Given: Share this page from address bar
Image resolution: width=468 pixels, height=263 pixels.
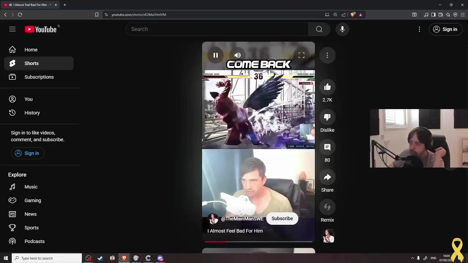Looking at the screenshot, I should coord(344,15).
